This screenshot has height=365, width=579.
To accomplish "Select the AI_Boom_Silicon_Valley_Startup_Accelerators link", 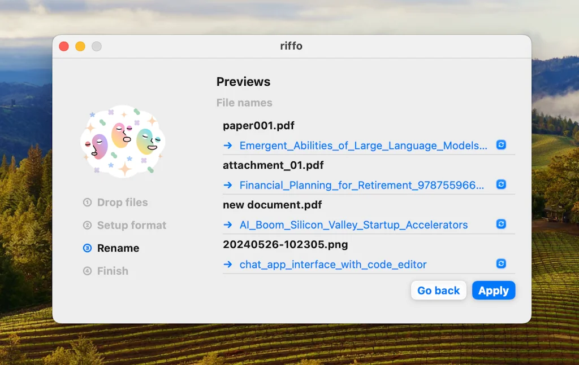I will pyautogui.click(x=355, y=225).
